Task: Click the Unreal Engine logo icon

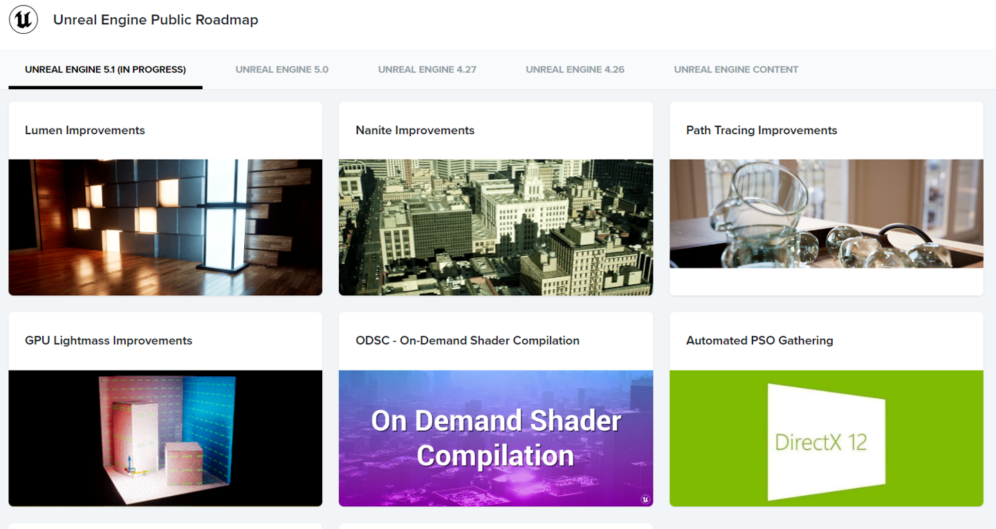Action: click(x=23, y=20)
